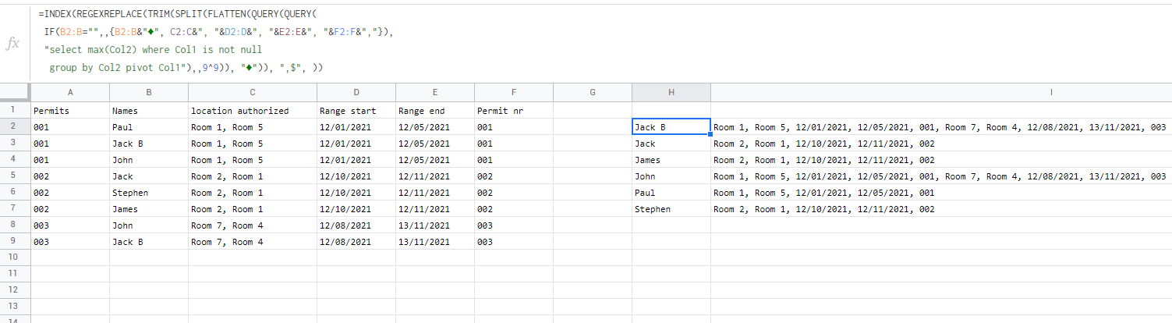Click the 'Names' header cell
The width and height of the screenshot is (1172, 323).
click(149, 111)
